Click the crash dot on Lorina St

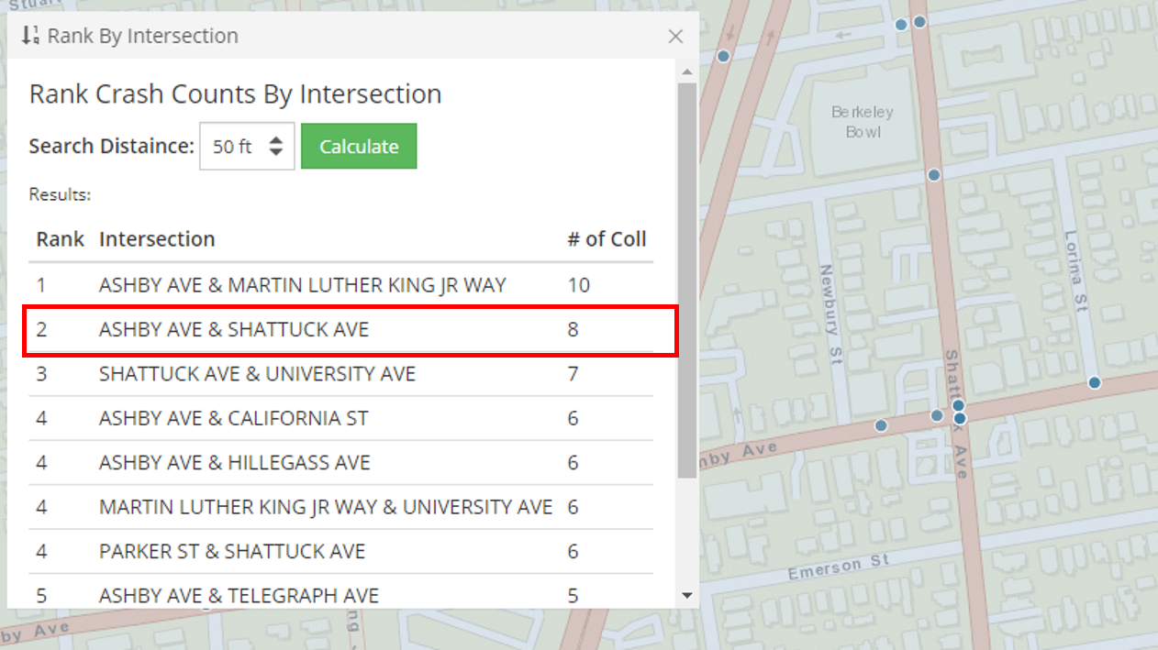1094,382
